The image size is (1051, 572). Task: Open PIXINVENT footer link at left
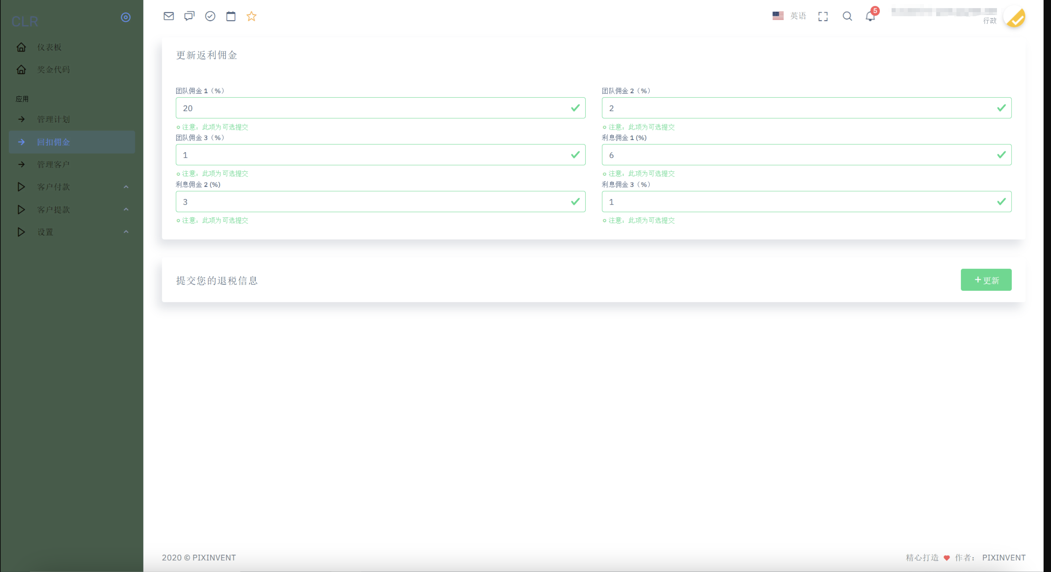click(214, 557)
